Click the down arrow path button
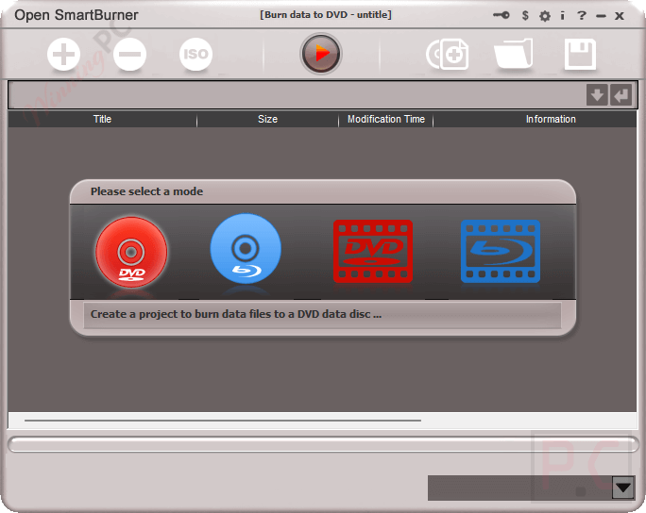Screen dimensions: 646x513 [x=597, y=95]
